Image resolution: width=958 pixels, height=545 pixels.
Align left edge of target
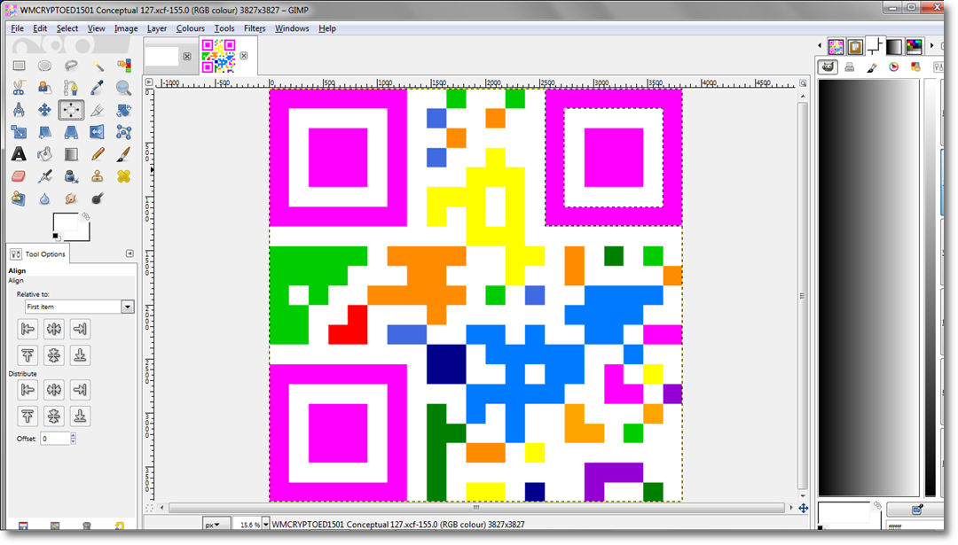point(27,329)
